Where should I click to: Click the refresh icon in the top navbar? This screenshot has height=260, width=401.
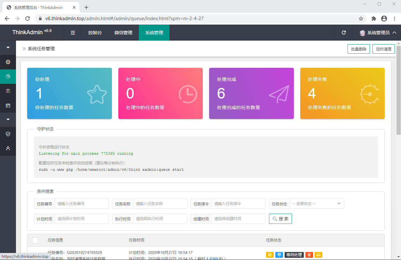pos(344,33)
